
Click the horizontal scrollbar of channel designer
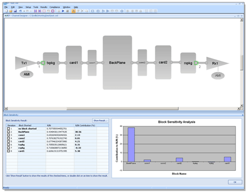click(123, 108)
